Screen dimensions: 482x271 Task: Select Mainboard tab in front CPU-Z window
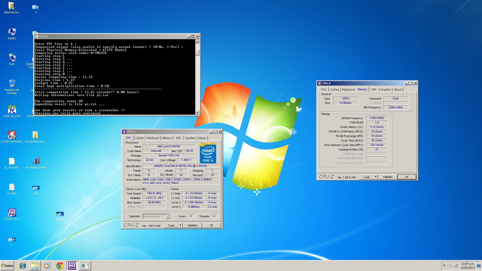coord(153,138)
